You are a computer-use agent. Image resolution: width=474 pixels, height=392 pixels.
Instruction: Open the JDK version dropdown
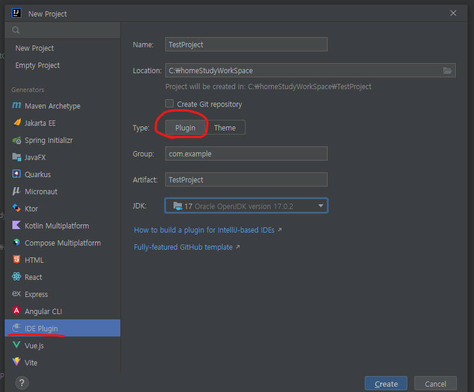pyautogui.click(x=246, y=206)
